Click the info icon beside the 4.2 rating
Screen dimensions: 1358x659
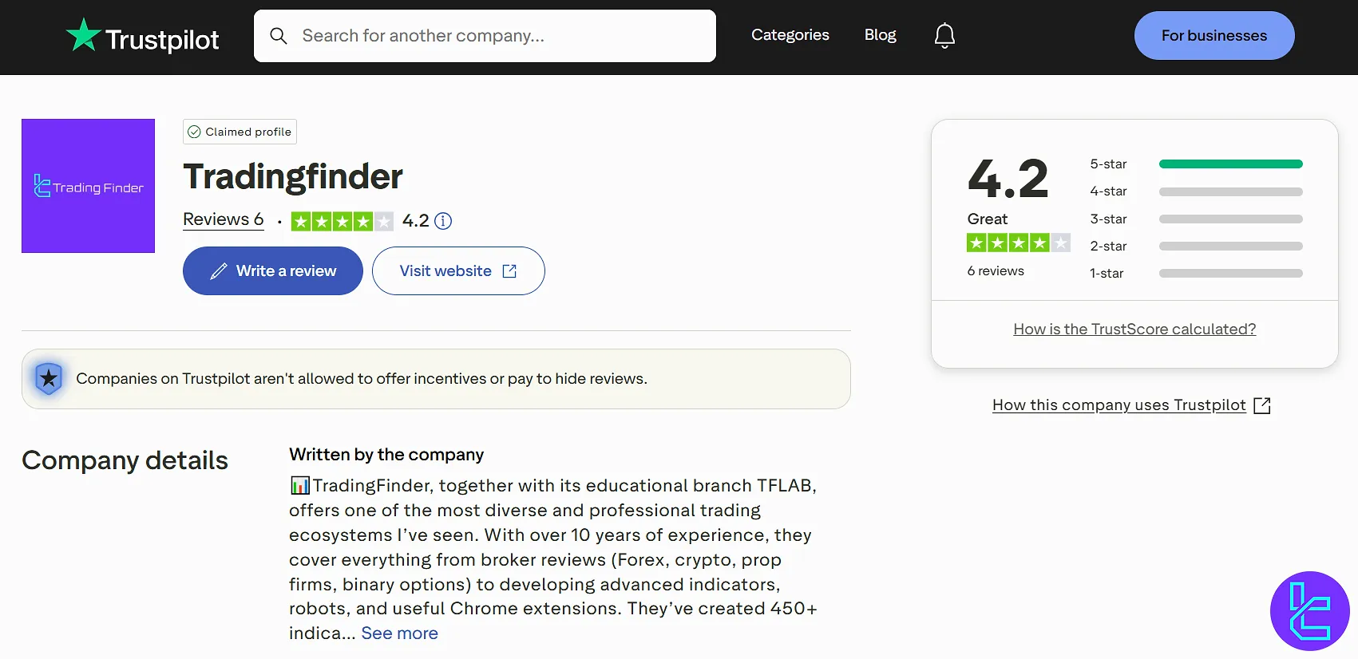pos(444,221)
